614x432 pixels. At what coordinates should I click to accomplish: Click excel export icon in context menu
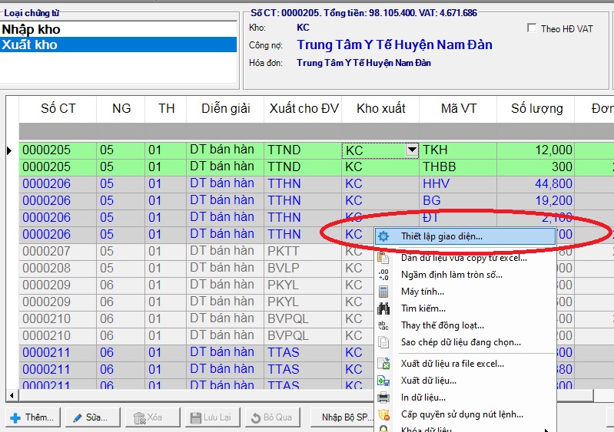tap(383, 364)
